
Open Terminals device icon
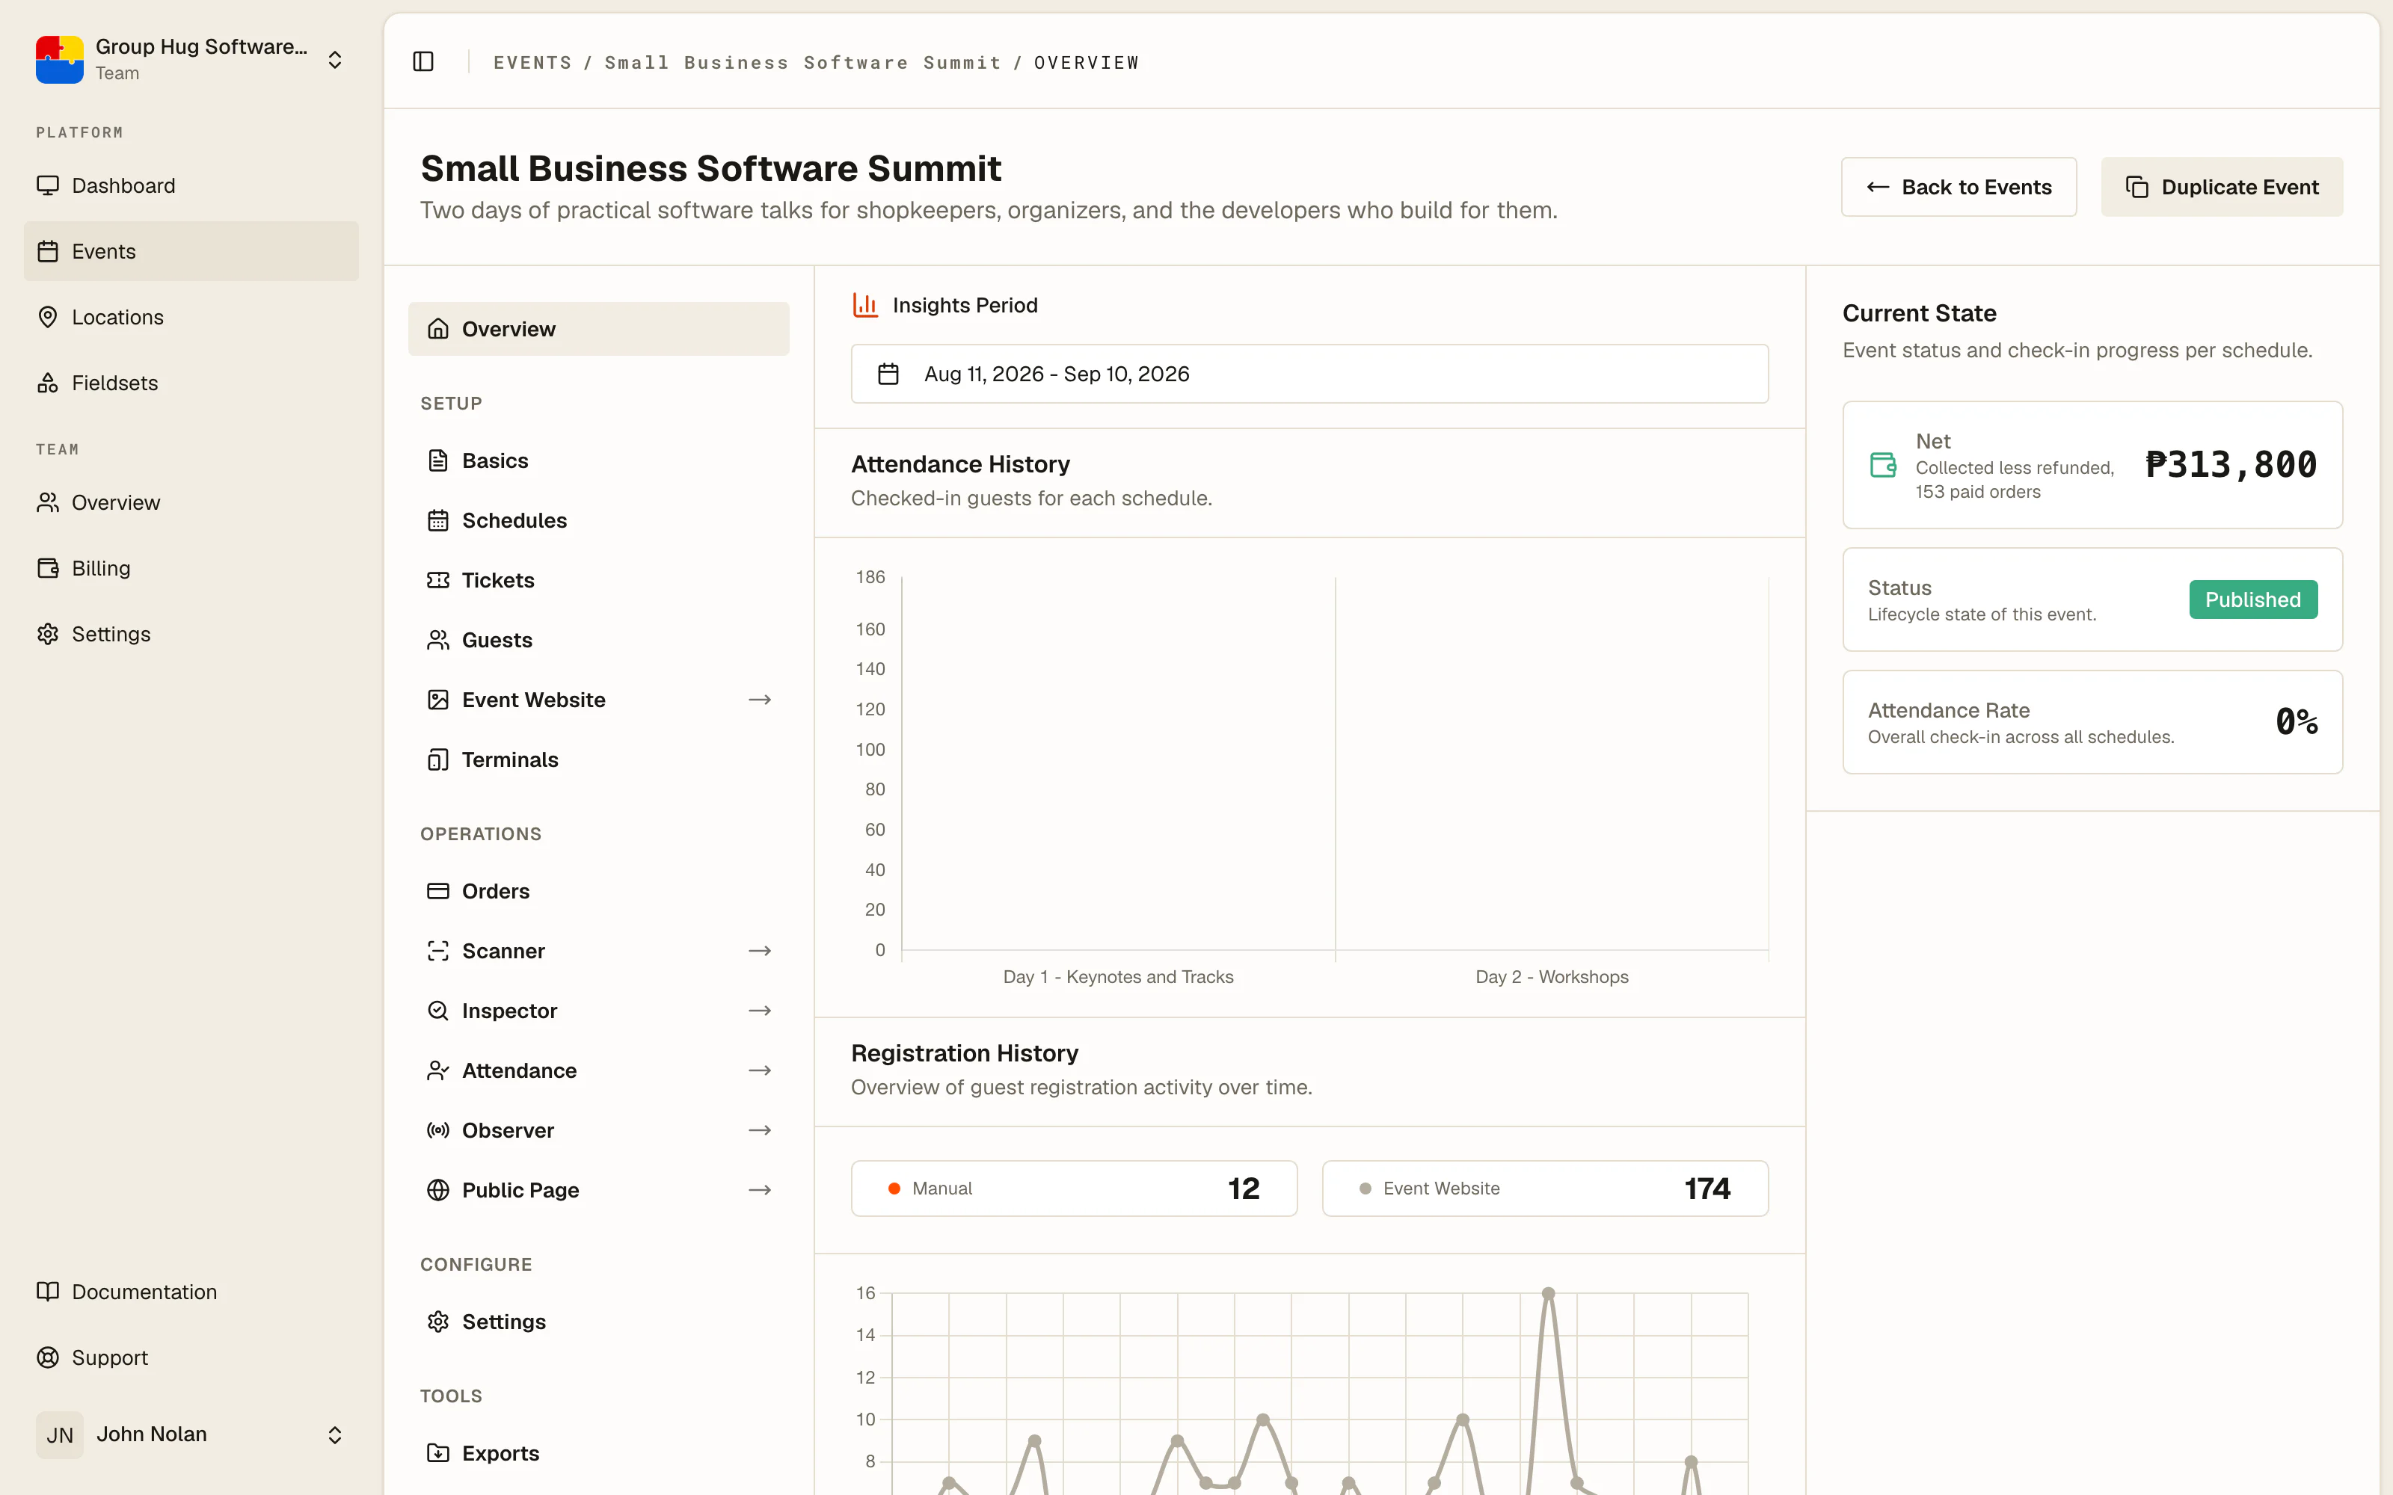[x=438, y=759]
